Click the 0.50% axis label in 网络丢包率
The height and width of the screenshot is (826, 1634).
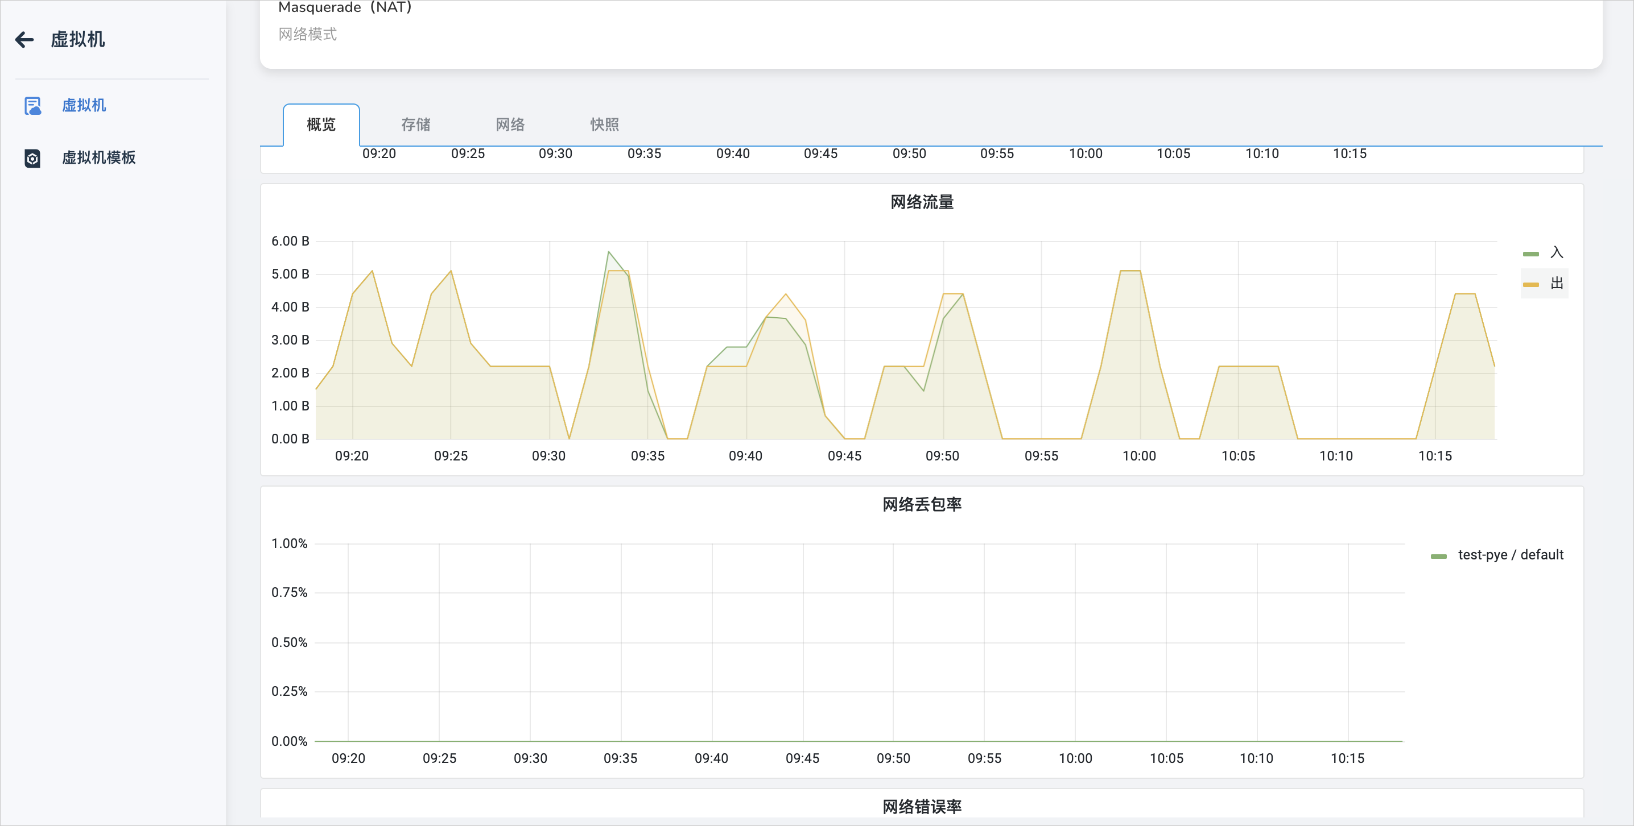(x=289, y=643)
